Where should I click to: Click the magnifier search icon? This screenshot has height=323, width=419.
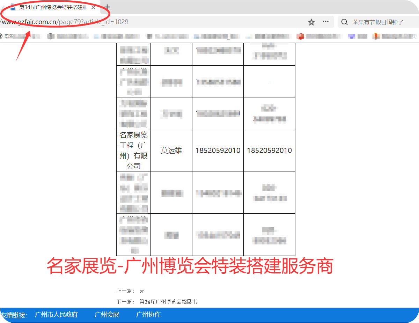(x=344, y=22)
